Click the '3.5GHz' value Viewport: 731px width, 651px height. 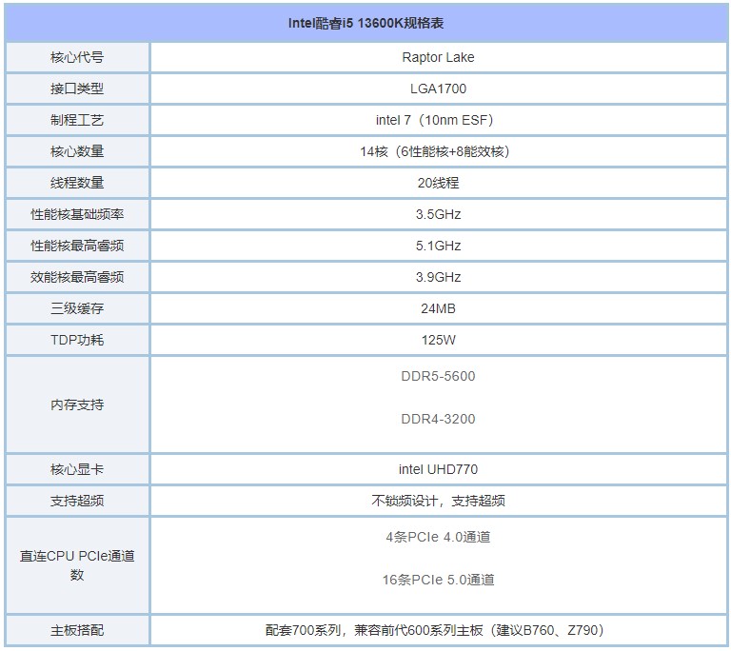click(438, 214)
